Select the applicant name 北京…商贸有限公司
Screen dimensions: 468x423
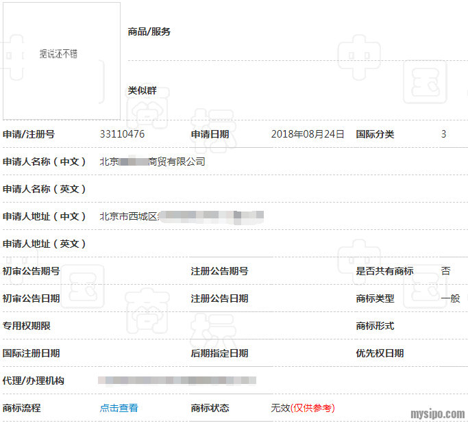152,162
